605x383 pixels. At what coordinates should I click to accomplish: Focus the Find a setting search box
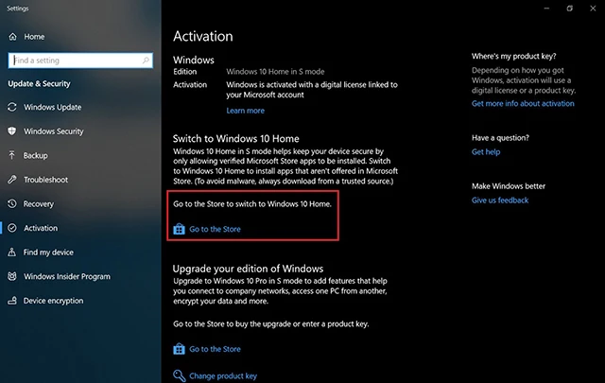80,61
